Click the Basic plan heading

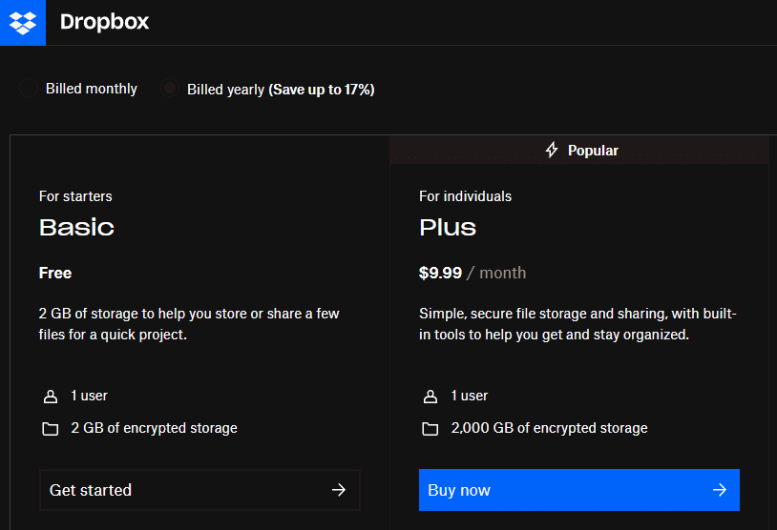point(76,228)
